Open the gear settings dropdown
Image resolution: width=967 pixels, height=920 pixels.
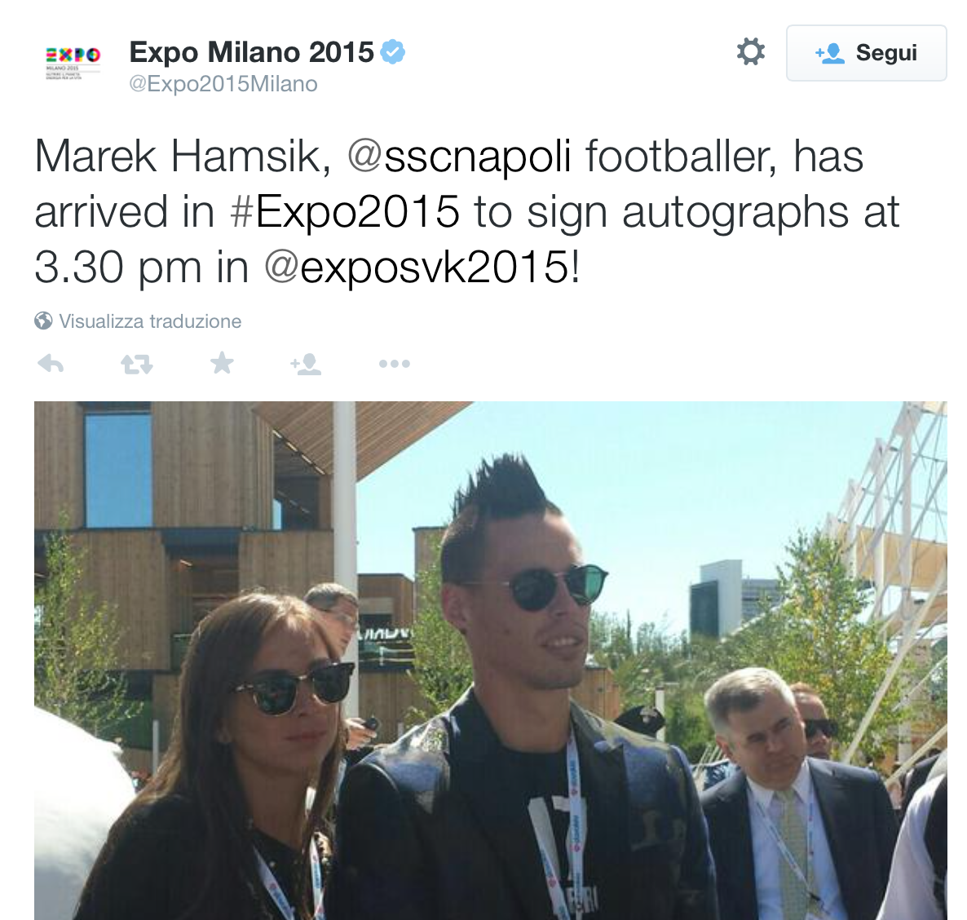click(x=751, y=52)
